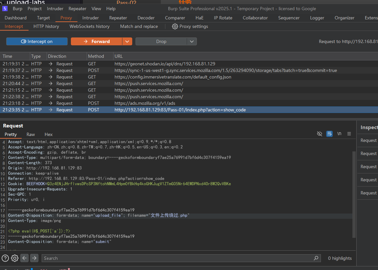Open the Burp menu
Viewport: 378px width, 270px height.
pos(17,9)
